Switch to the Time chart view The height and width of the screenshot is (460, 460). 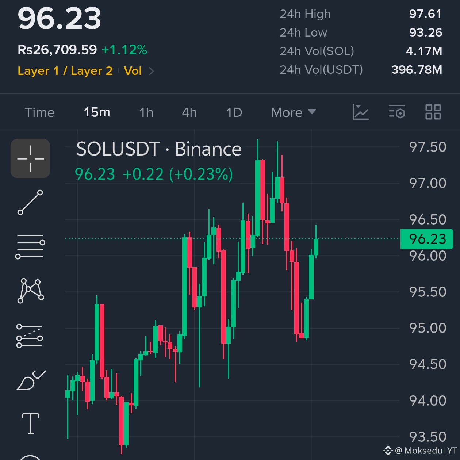39,112
